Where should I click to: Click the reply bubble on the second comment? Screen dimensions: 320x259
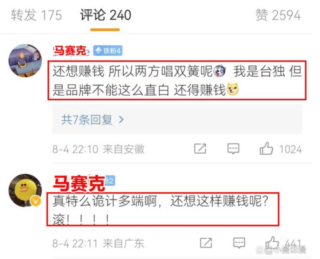239,243
